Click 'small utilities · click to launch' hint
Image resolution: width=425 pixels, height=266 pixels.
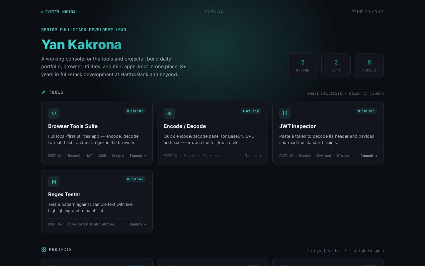click(345, 93)
